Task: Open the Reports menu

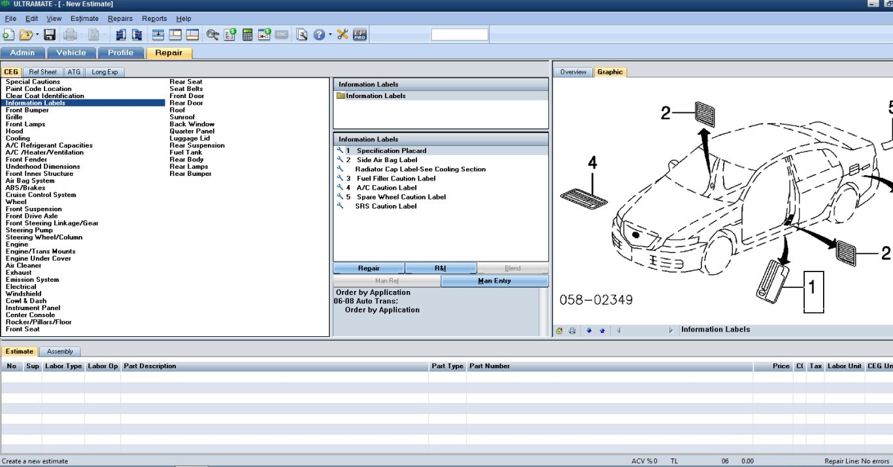Action: tap(154, 18)
